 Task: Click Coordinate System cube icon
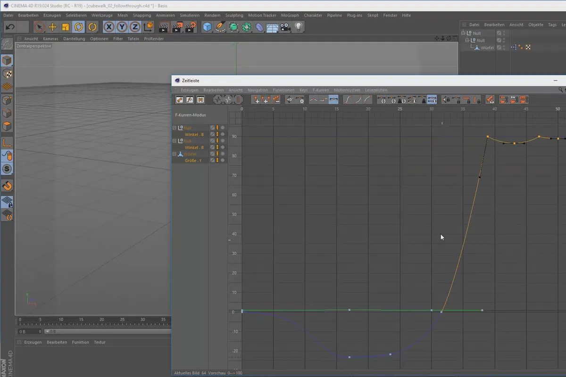point(149,27)
